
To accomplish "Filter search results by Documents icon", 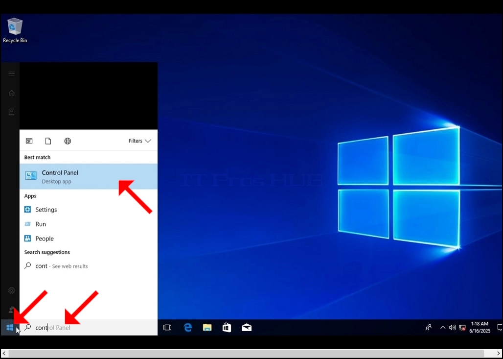I will click(x=48, y=141).
